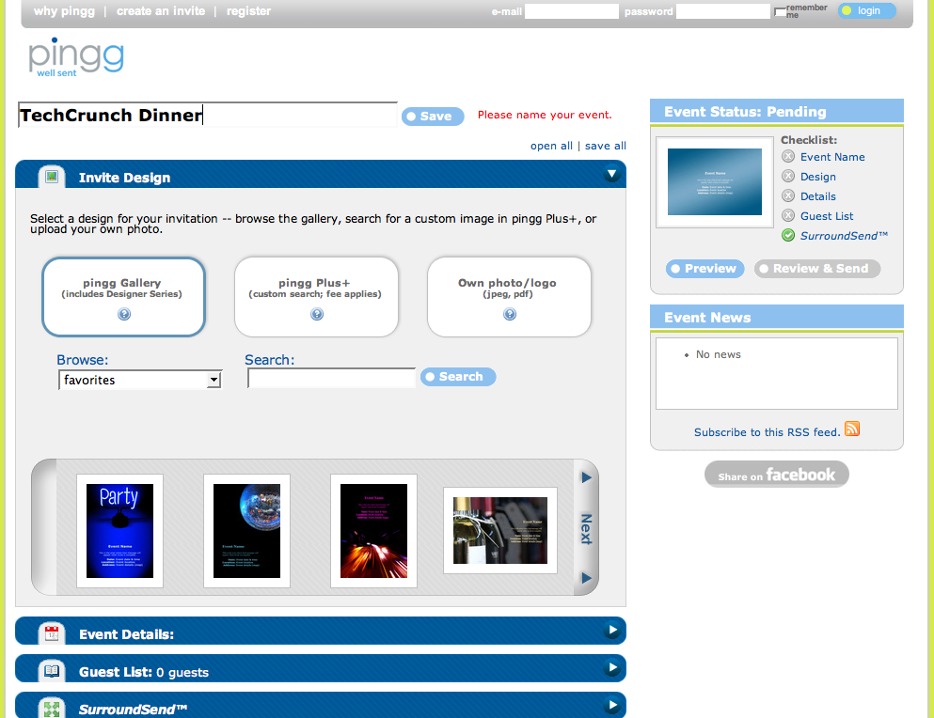Screen dimensions: 934x718
Task: Click the Event Details calendar icon
Action: pos(52,633)
